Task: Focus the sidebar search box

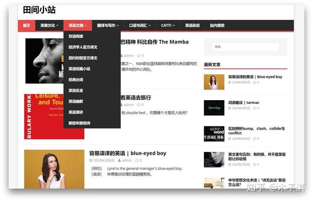Action: [245, 47]
